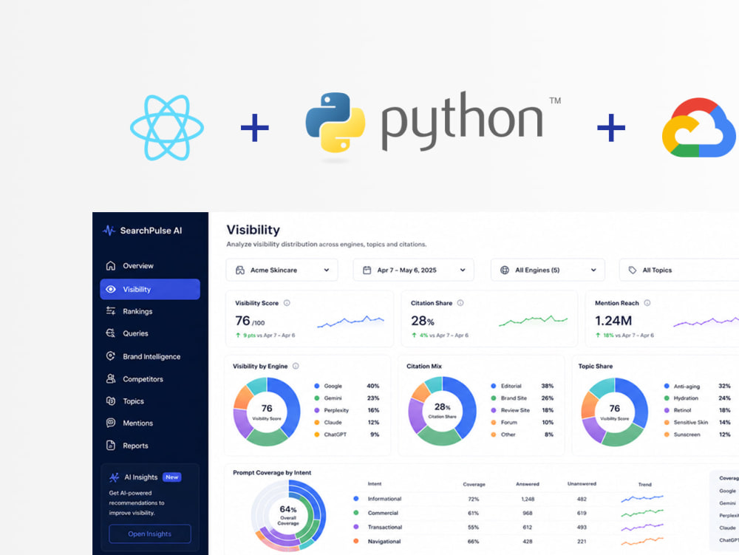Click the Informational intent row

coord(509,499)
